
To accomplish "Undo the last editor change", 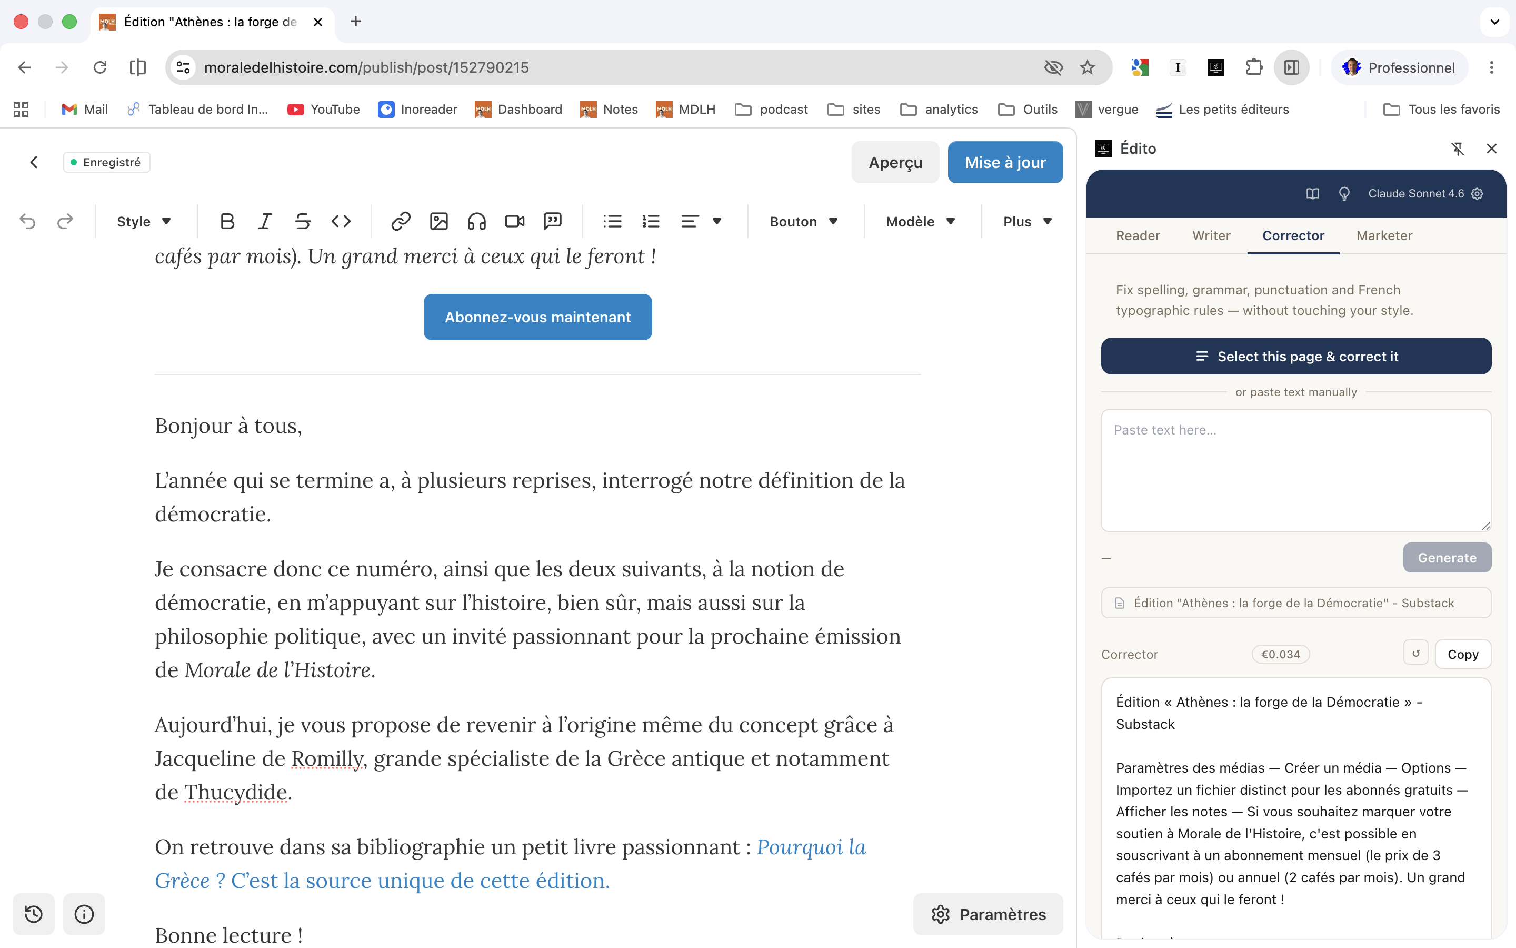I will coord(27,221).
